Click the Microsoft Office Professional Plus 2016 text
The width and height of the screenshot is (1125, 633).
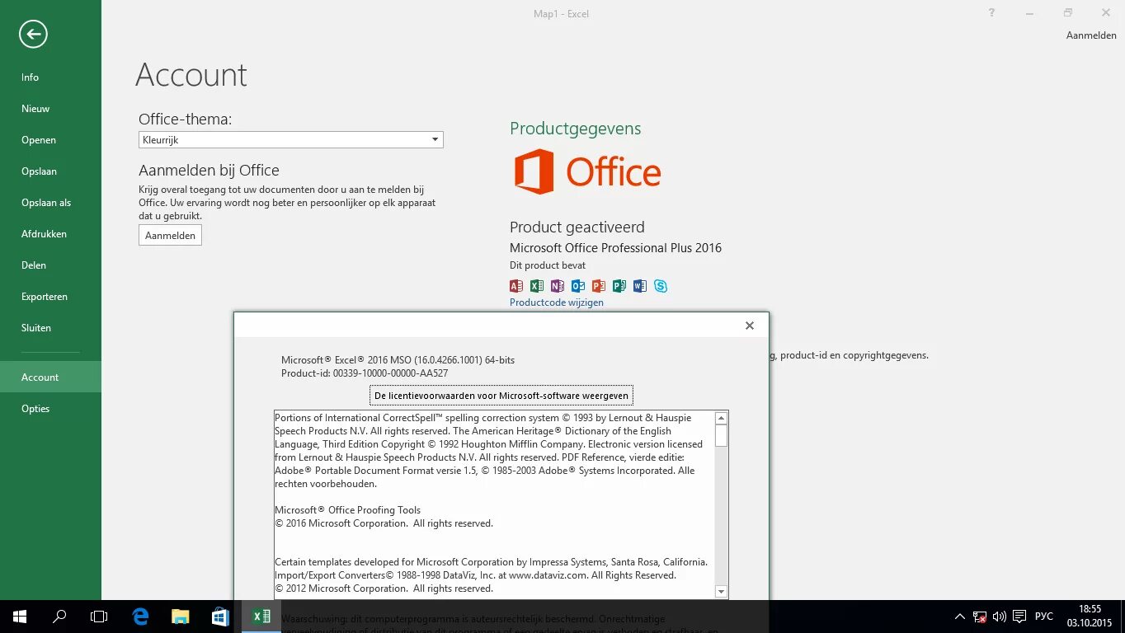click(x=615, y=248)
